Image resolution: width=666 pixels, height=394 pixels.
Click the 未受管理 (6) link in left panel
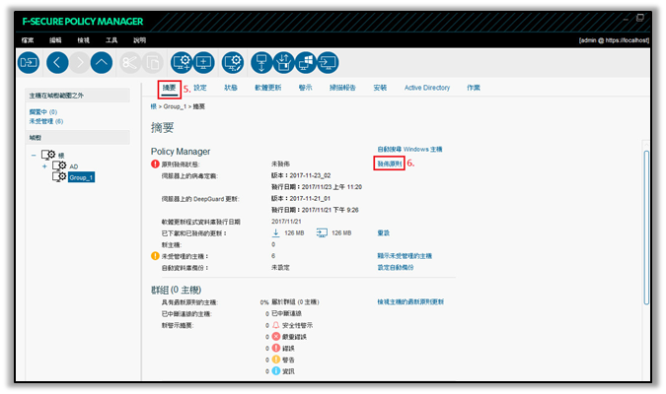(x=45, y=121)
